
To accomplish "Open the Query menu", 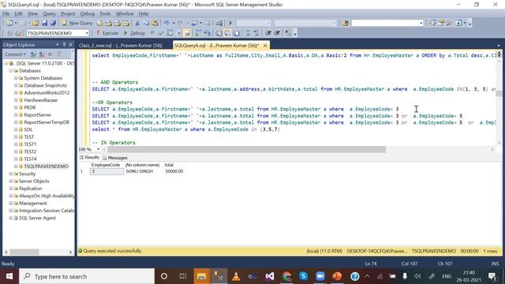I will click(49, 13).
